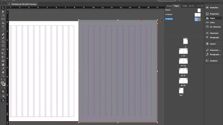Viewport: 223px width, 125px height.
Task: Close the Portfolio document tab
Action: click(x=9, y=4)
